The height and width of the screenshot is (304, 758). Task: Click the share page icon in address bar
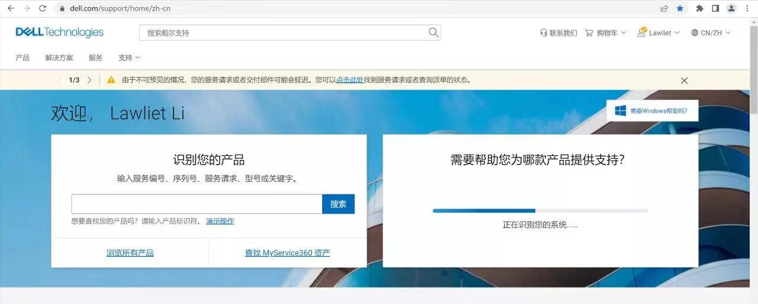[x=664, y=8]
